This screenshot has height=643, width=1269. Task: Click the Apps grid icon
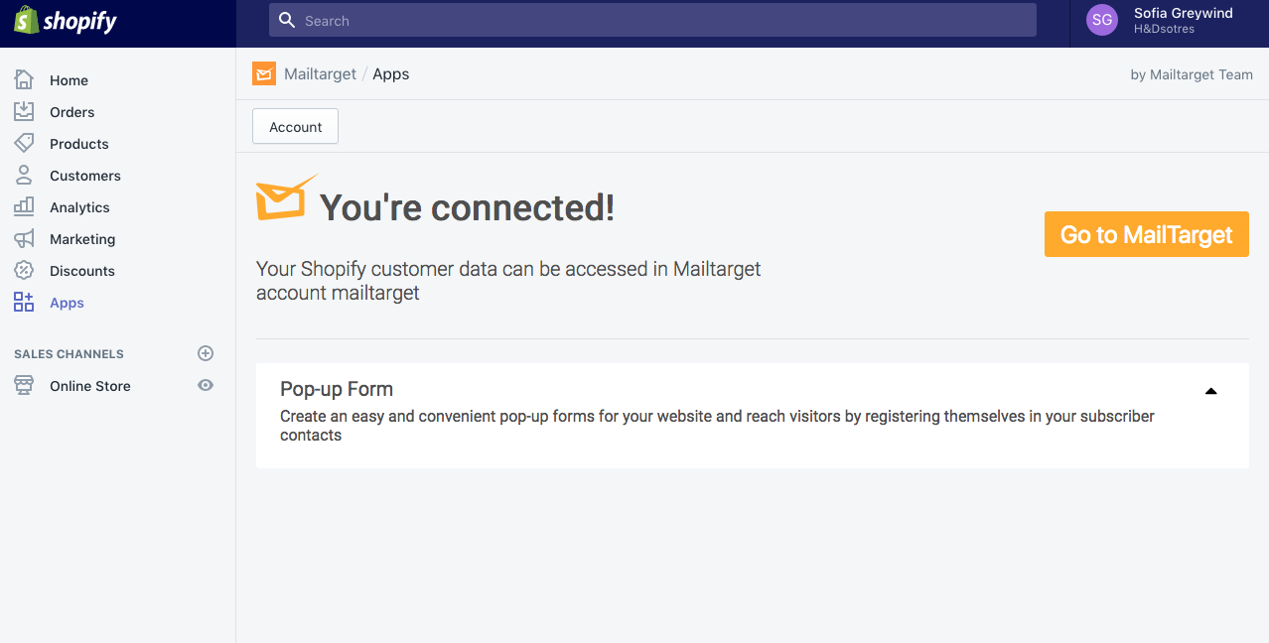(x=24, y=303)
